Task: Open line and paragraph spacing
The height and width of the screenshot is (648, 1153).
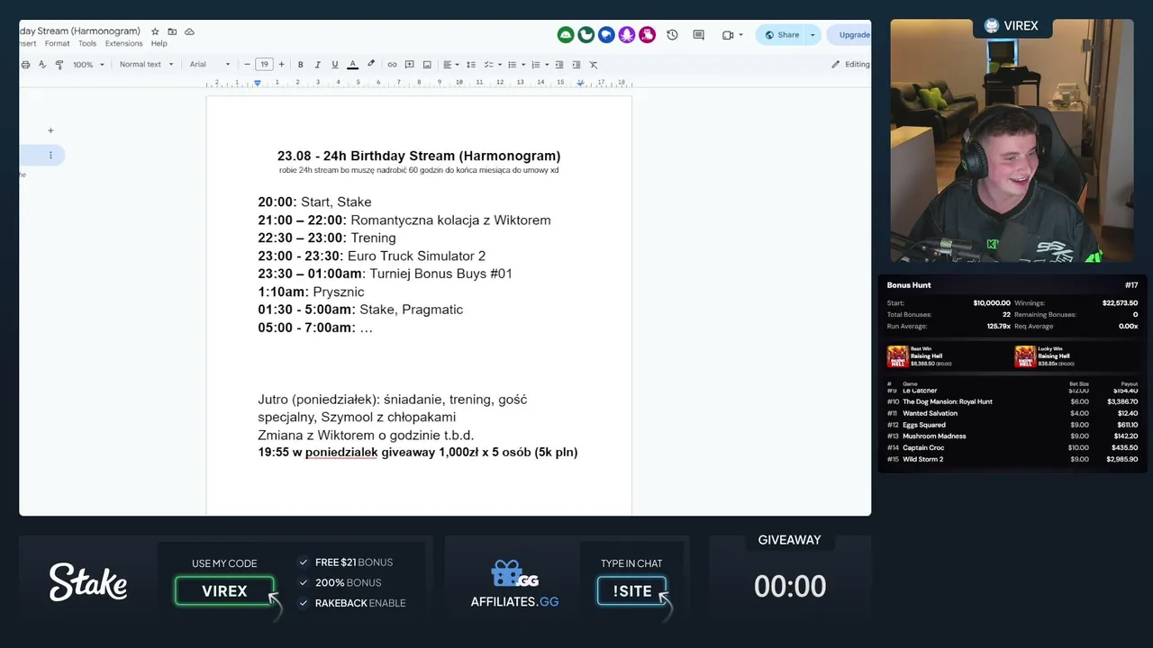Action: [x=470, y=65]
